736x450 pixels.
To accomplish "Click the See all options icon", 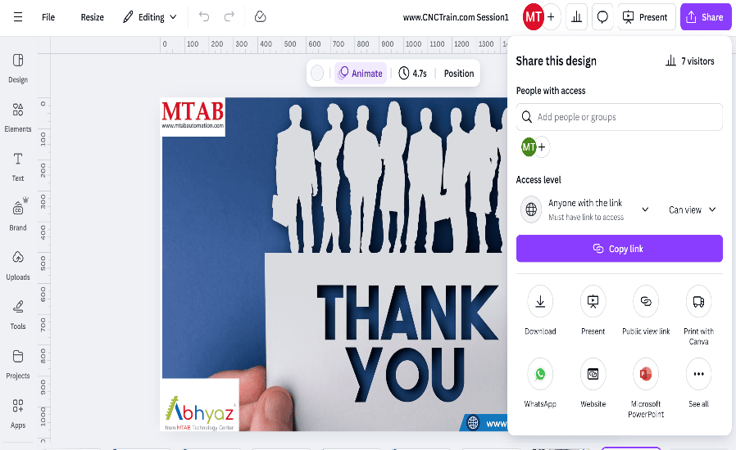I will click(x=698, y=374).
